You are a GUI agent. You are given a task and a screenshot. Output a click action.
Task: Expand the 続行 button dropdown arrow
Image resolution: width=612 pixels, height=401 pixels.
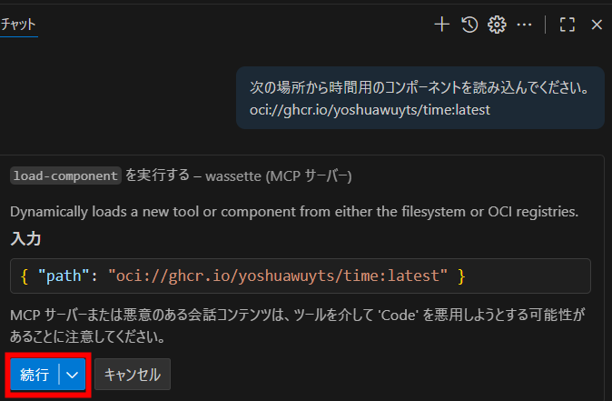73,375
